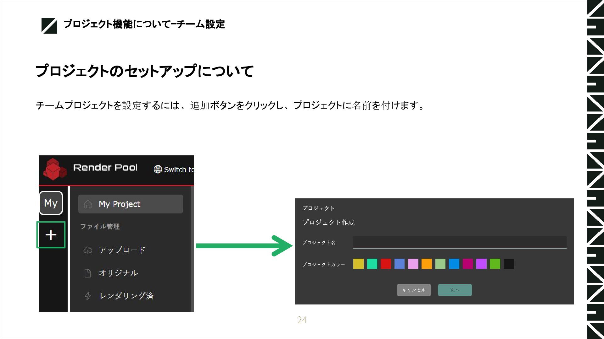Choose the yellow project color swatch
The height and width of the screenshot is (339, 604).
pyautogui.click(x=358, y=264)
